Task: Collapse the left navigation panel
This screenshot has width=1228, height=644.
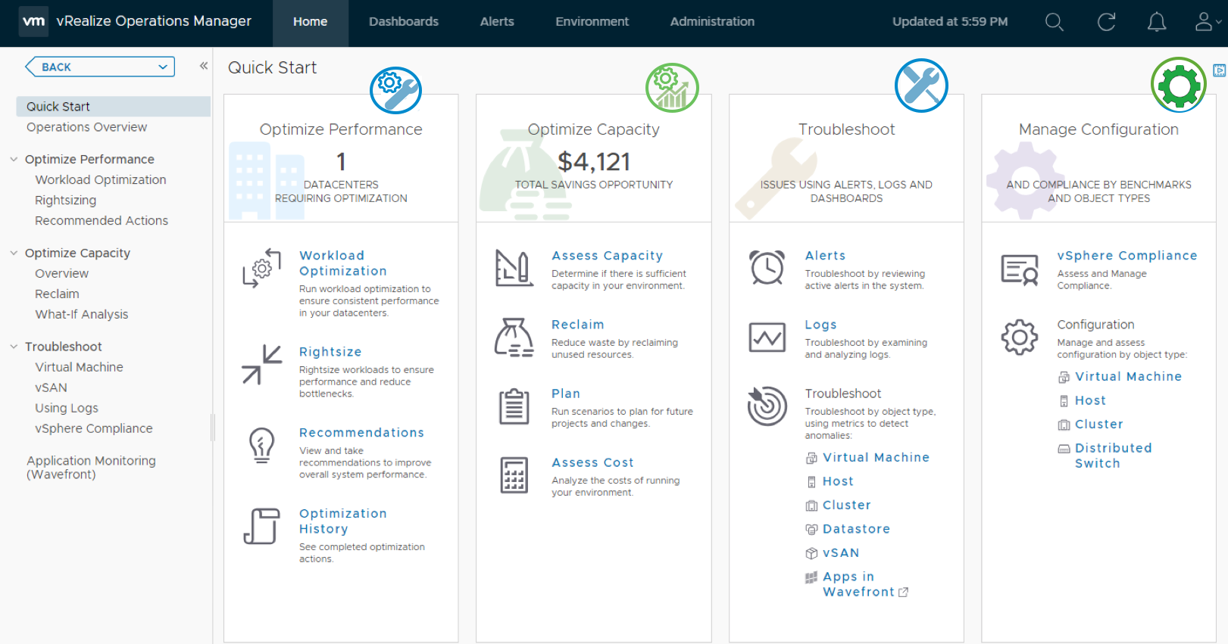Action: click(203, 66)
